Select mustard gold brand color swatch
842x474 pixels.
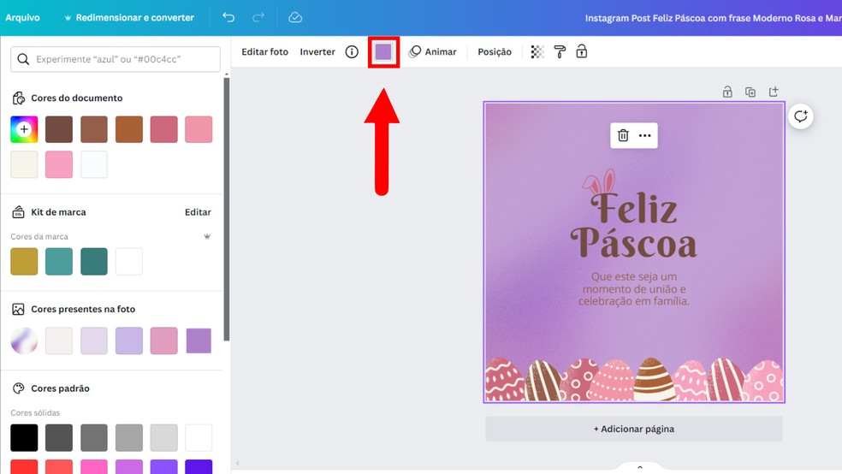point(24,262)
